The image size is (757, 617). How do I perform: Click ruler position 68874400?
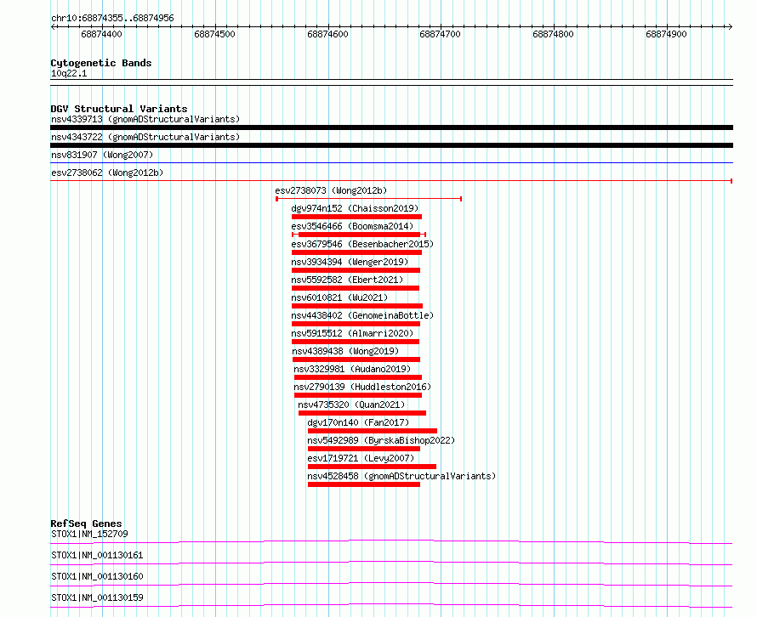click(x=101, y=34)
